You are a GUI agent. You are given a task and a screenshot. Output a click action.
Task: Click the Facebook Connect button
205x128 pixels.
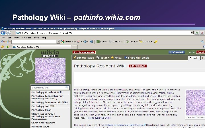pos(177,52)
